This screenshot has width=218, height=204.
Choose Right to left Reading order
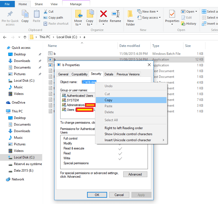coord(131,128)
